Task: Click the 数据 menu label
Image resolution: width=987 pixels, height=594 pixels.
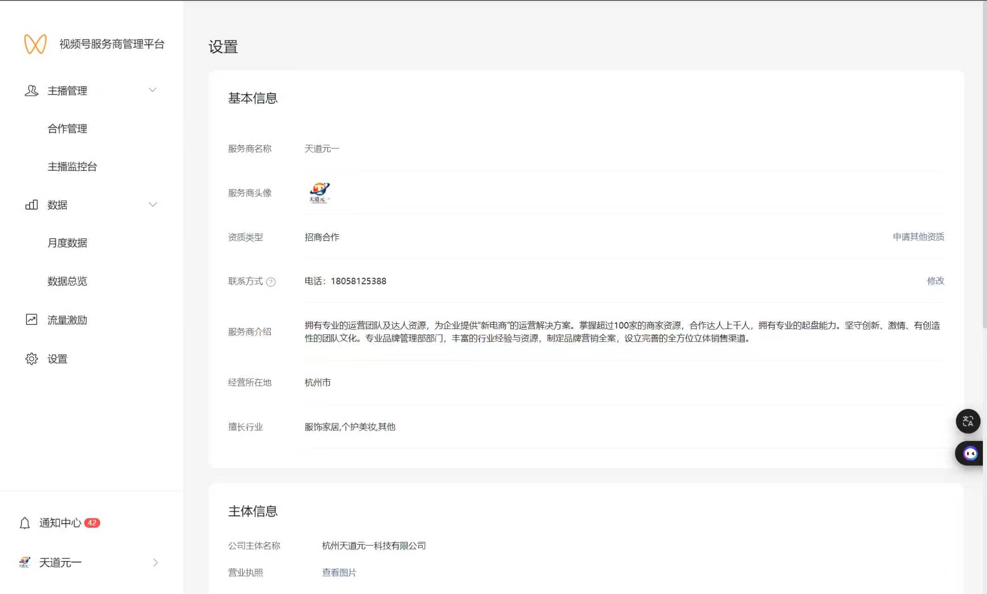Action: (x=58, y=205)
